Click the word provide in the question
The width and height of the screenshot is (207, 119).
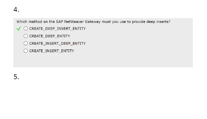[139, 22]
